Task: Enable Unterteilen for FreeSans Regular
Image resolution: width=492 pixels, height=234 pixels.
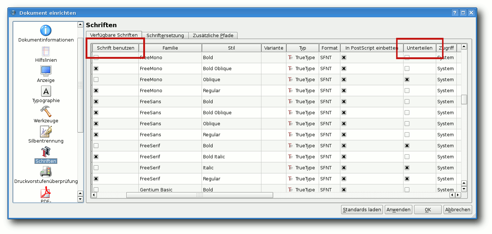Action: [407, 134]
